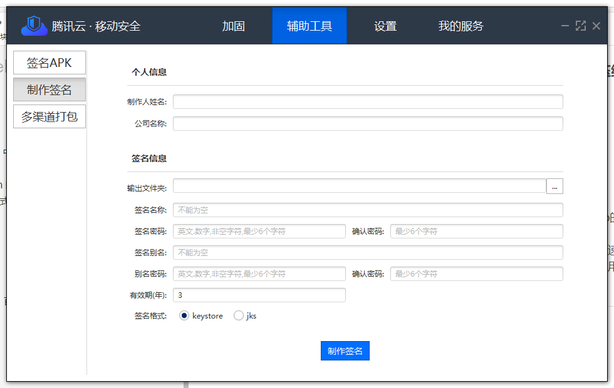Click the 制作人姓名 input field

tap(368, 101)
